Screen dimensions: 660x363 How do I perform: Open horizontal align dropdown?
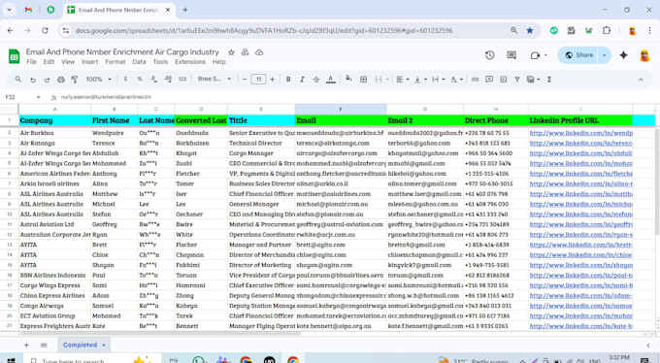point(403,80)
